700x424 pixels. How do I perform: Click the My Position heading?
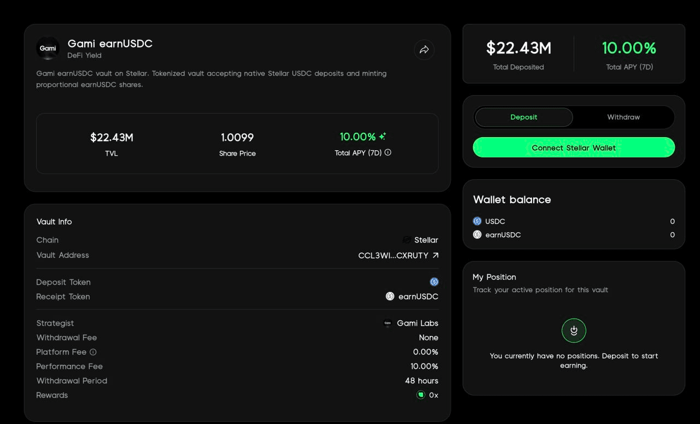coord(494,277)
